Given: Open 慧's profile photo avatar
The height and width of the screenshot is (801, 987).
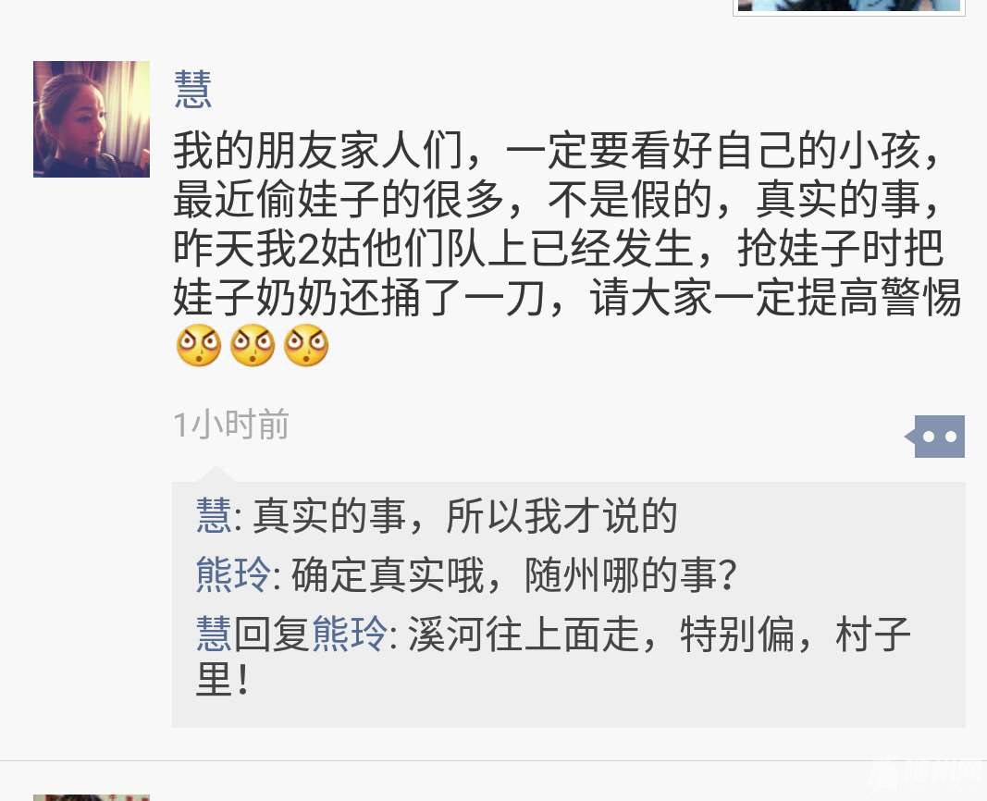Looking at the screenshot, I should [92, 119].
